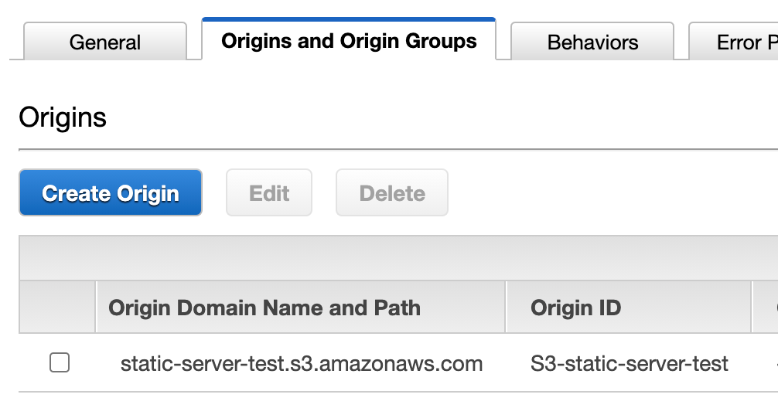The width and height of the screenshot is (778, 408).
Task: Open the Behaviors tab
Action: (592, 42)
